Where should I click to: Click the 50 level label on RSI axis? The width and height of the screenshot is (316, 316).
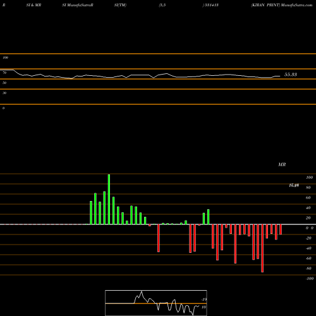[4, 83]
